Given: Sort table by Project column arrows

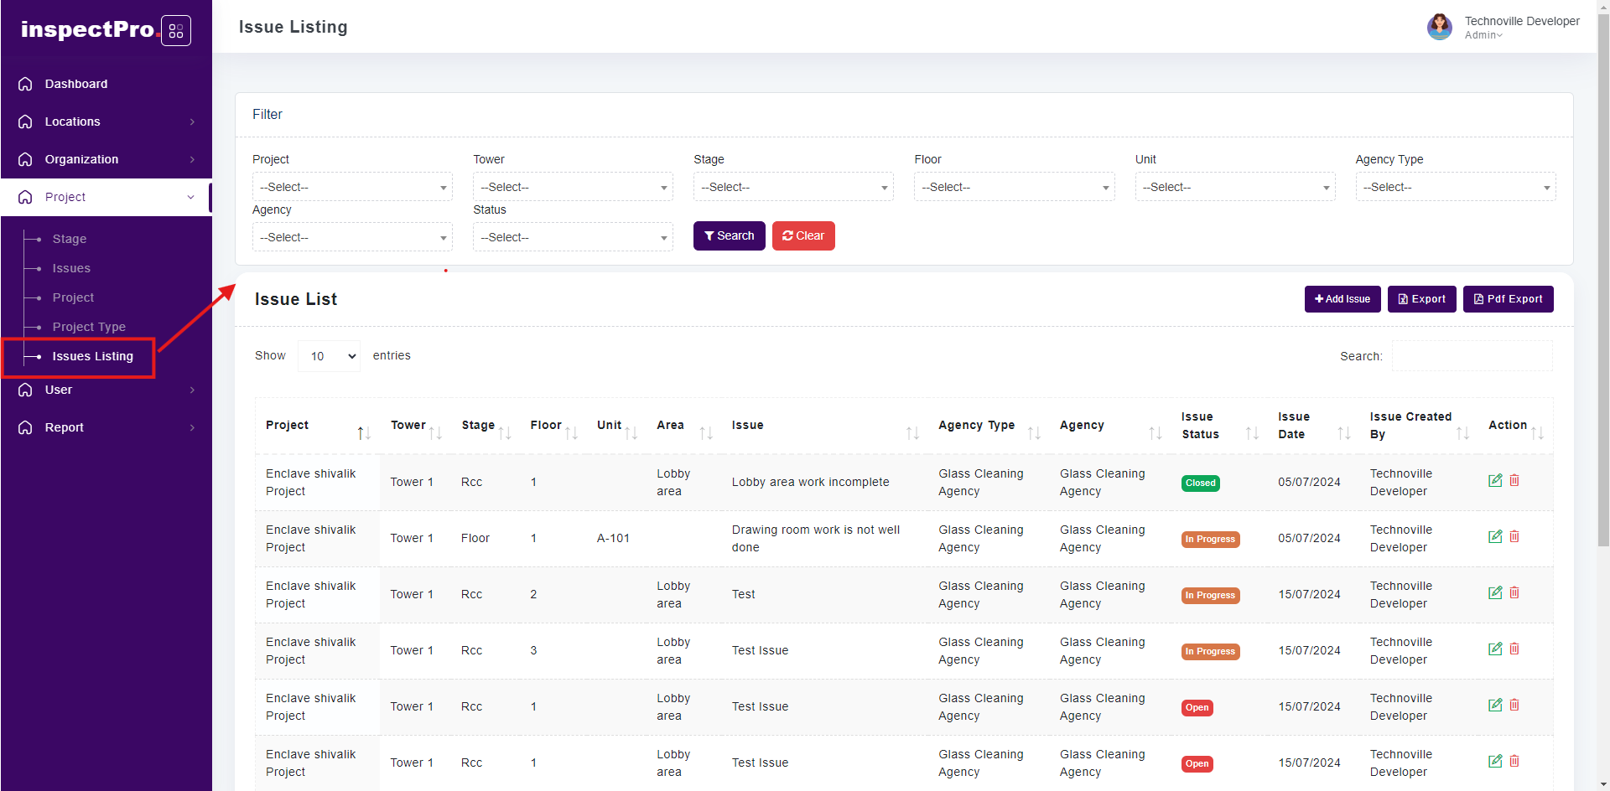Looking at the screenshot, I should coord(363,433).
